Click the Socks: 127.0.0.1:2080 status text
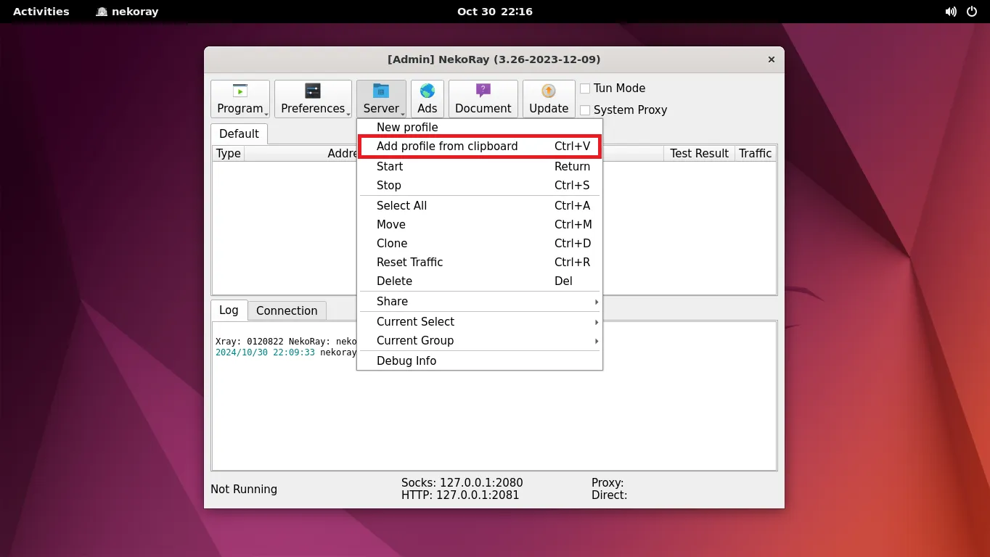The image size is (990, 557). tap(462, 483)
